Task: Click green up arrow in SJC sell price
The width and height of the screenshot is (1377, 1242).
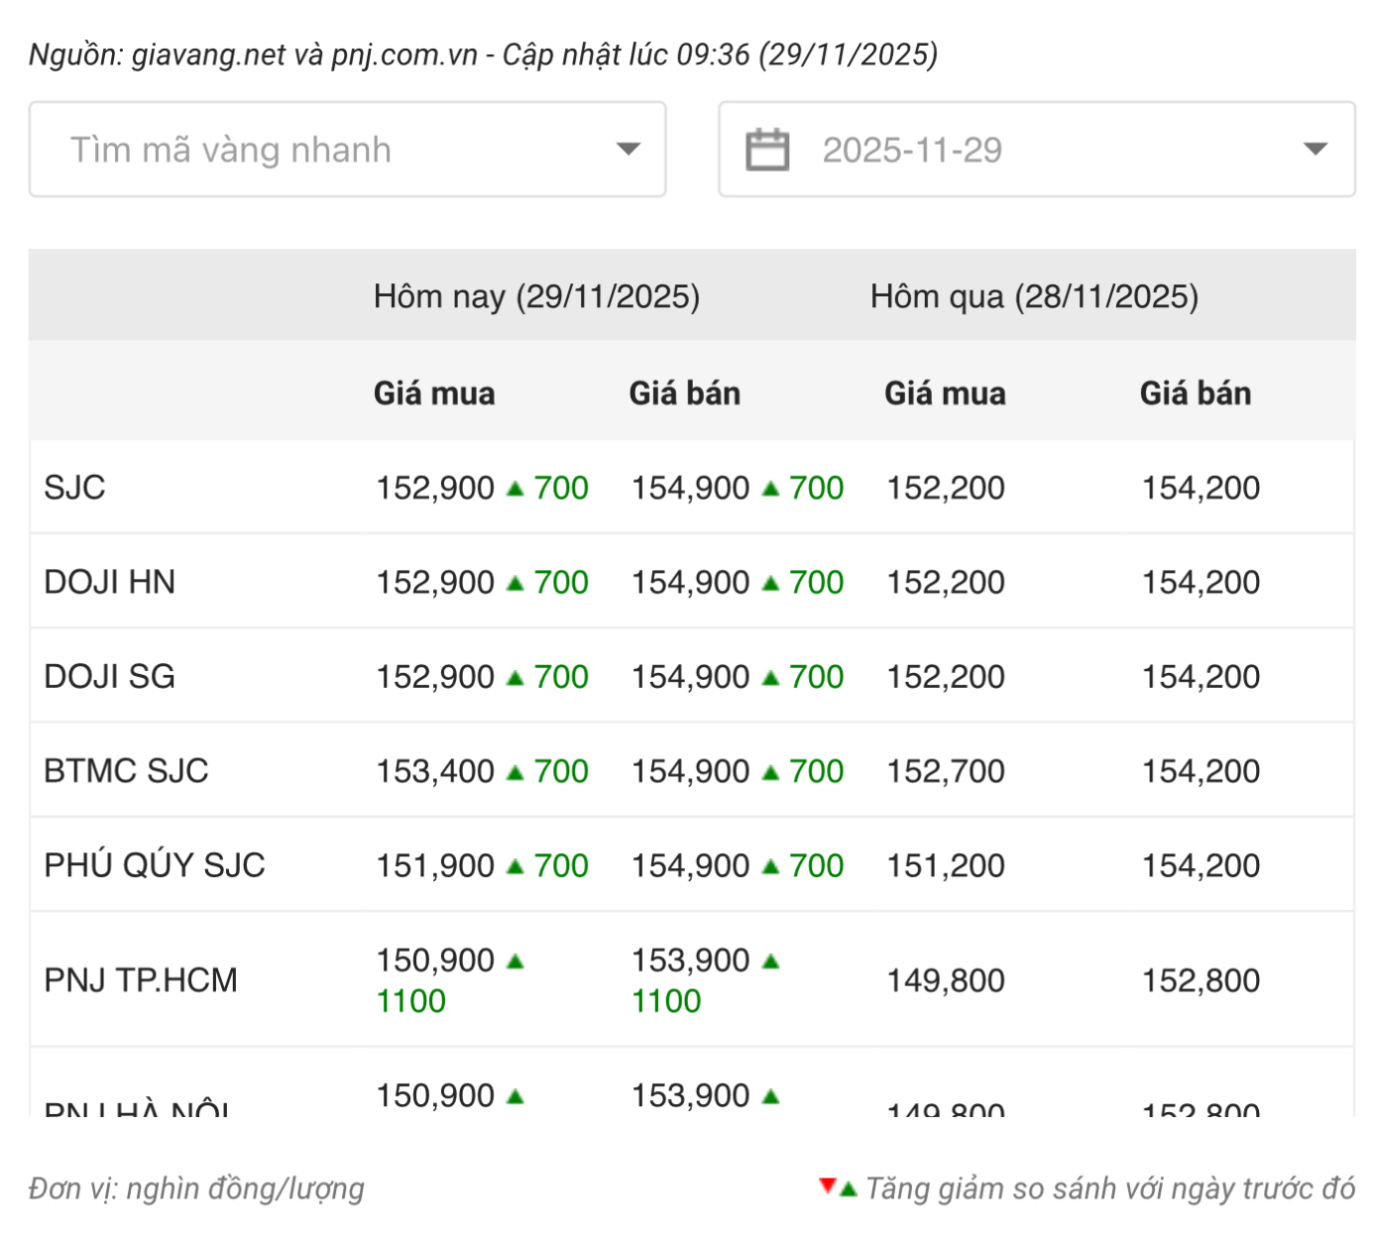Action: (x=770, y=488)
